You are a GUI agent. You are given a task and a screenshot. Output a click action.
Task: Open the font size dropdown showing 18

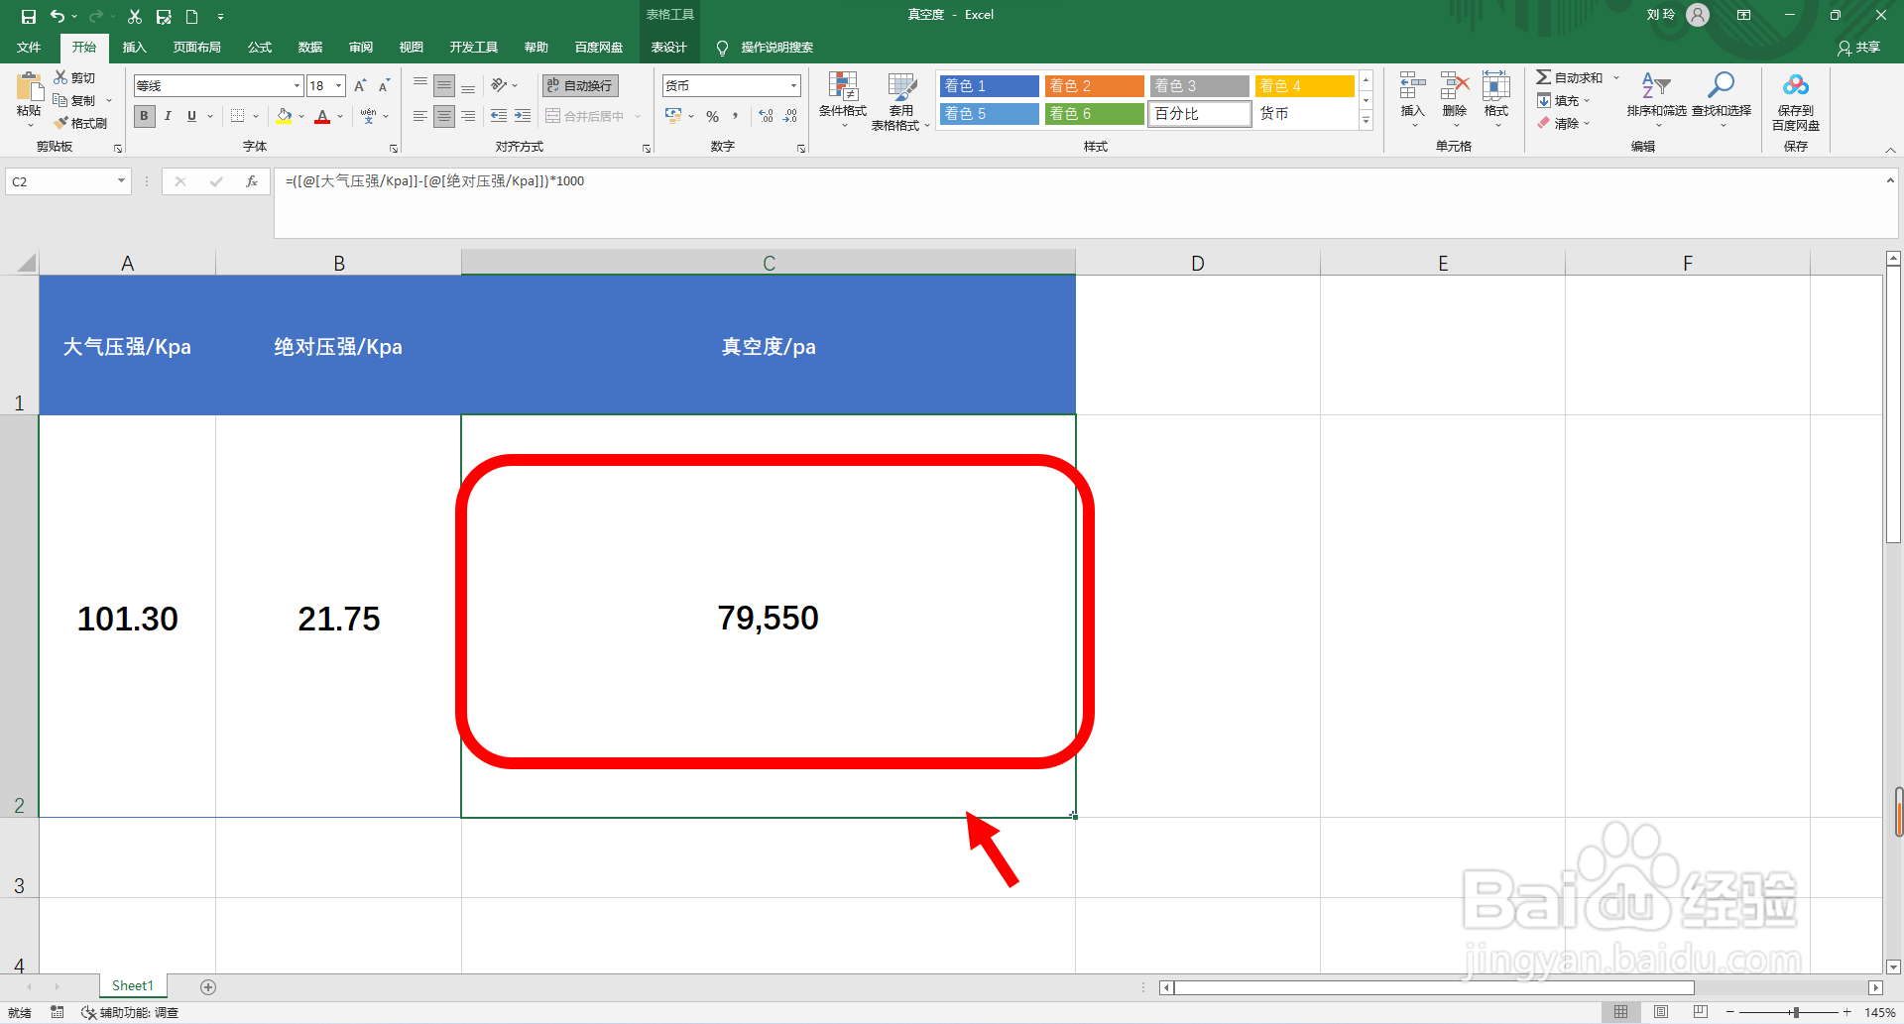[338, 86]
